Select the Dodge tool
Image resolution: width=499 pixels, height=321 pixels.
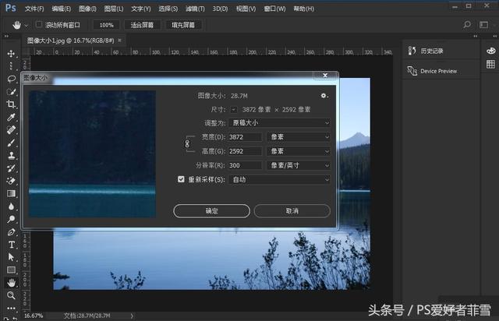pos(11,219)
